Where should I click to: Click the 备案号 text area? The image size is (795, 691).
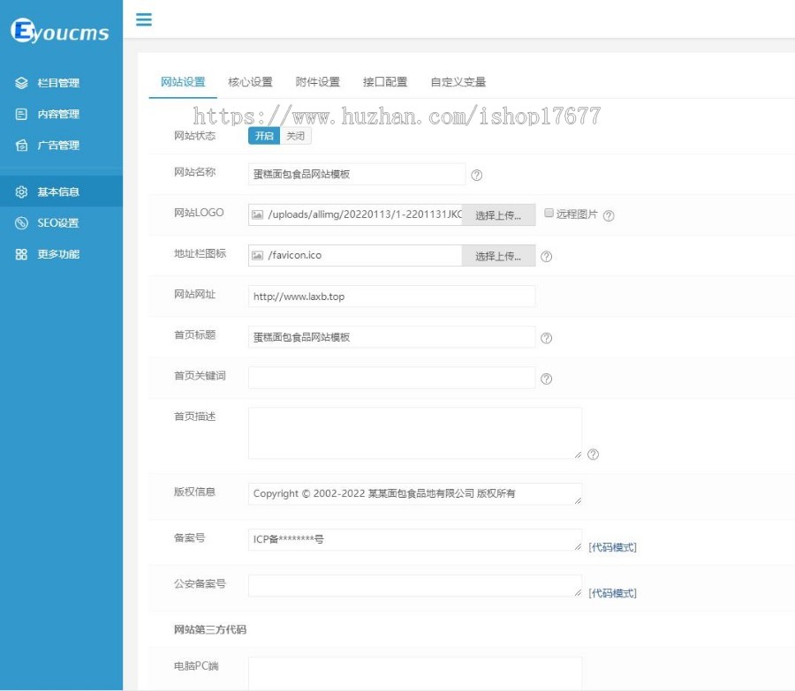tap(415, 539)
